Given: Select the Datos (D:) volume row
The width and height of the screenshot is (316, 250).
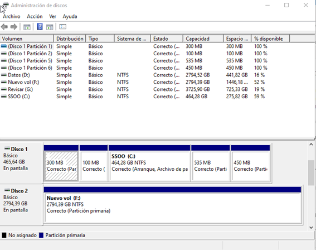Looking at the screenshot, I should tap(157, 75).
